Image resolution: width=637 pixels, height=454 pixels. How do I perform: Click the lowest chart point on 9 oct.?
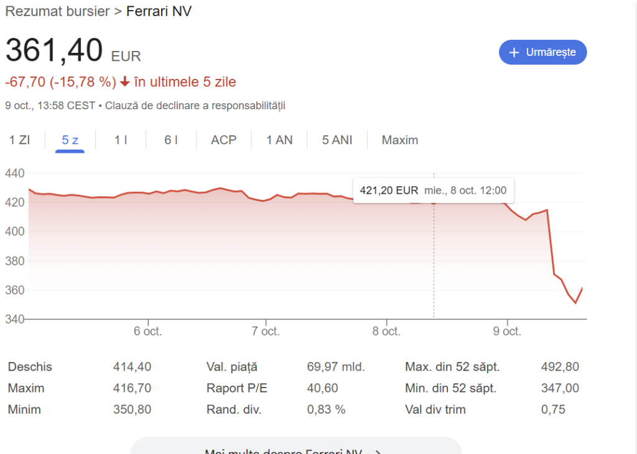[x=575, y=303]
